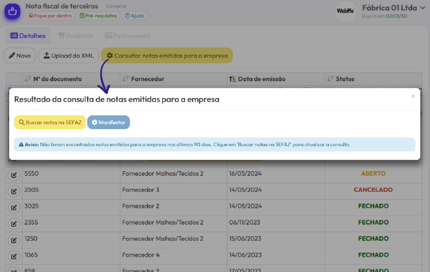Screen dimensions: 430x272
Task: Click the purple shopping basket app icon
Action: (x=12, y=11)
